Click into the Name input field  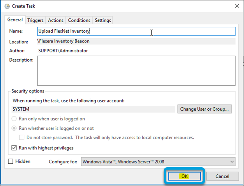coord(136,31)
